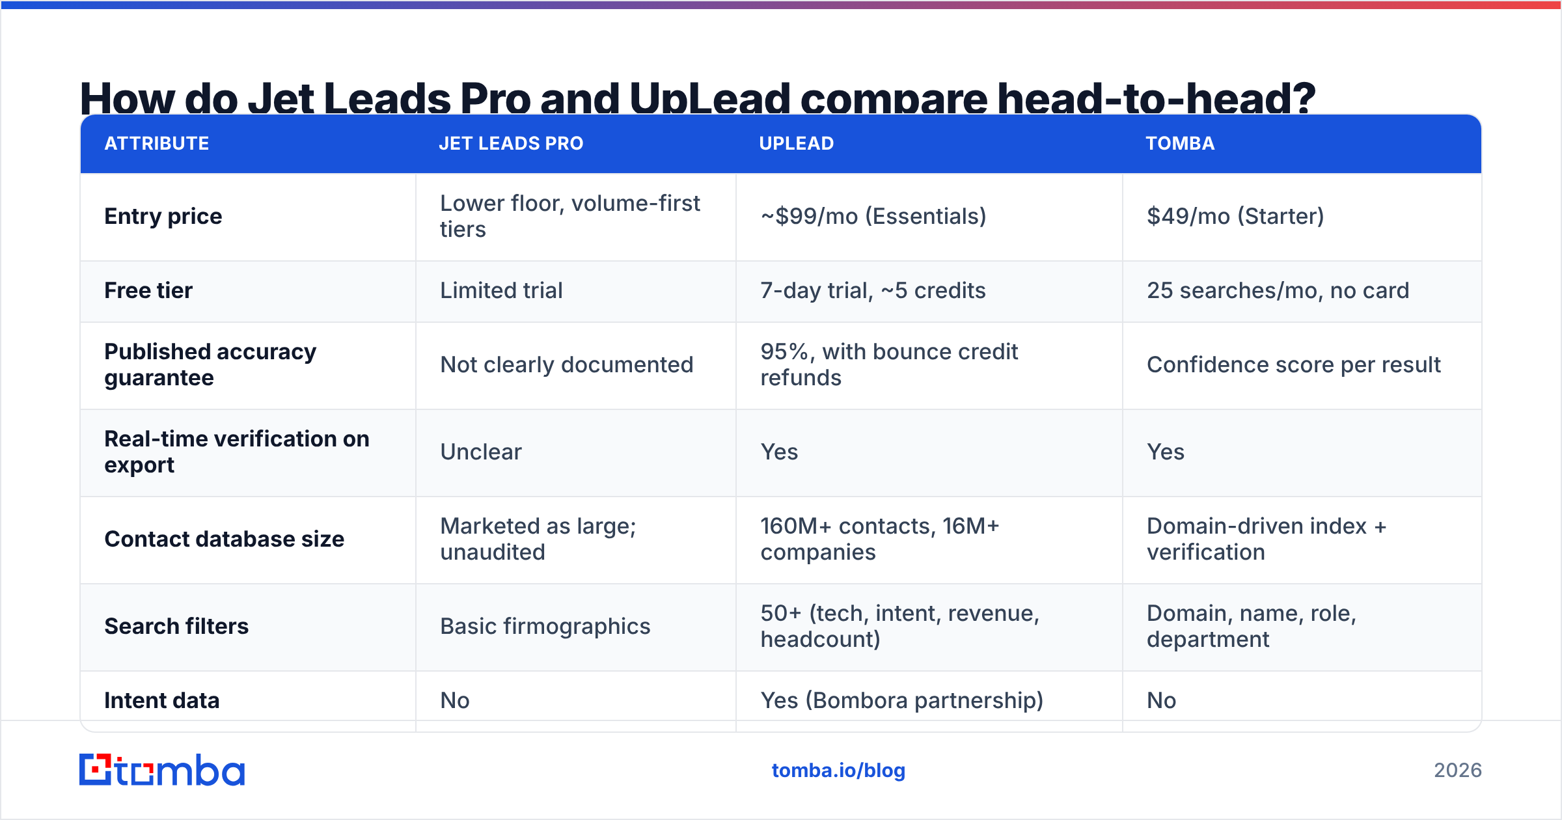Open the tomba.io/blog link

coord(838,771)
